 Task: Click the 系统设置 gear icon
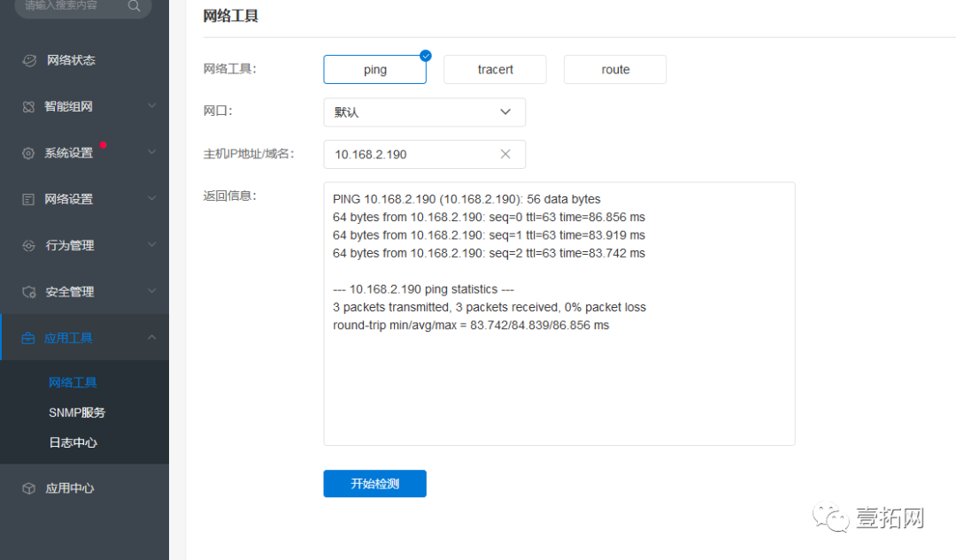28,153
